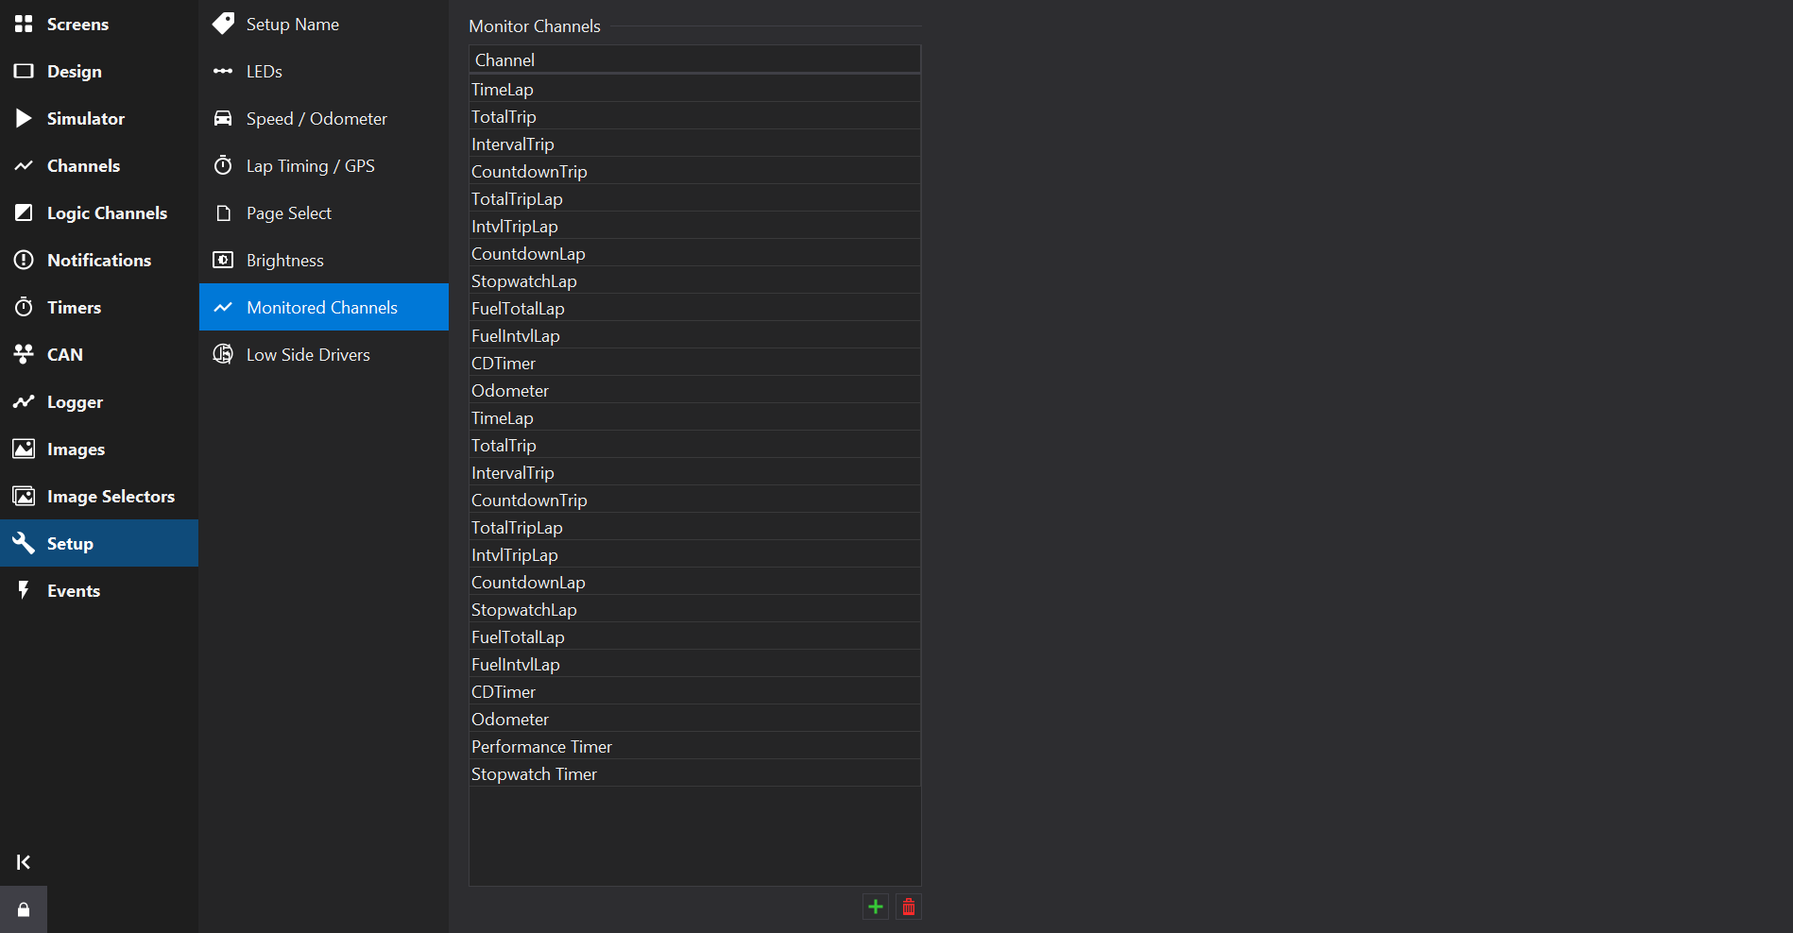This screenshot has height=933, width=1793.
Task: Select the first TimeLap channel row
Action: (x=503, y=89)
